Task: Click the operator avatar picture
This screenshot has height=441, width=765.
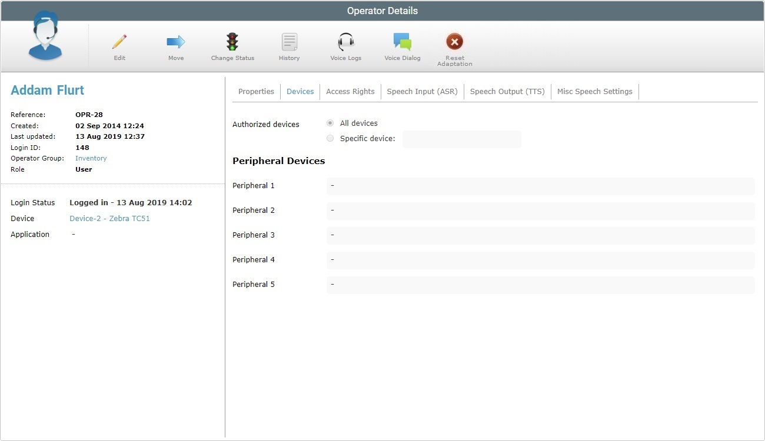Action: tap(45, 36)
